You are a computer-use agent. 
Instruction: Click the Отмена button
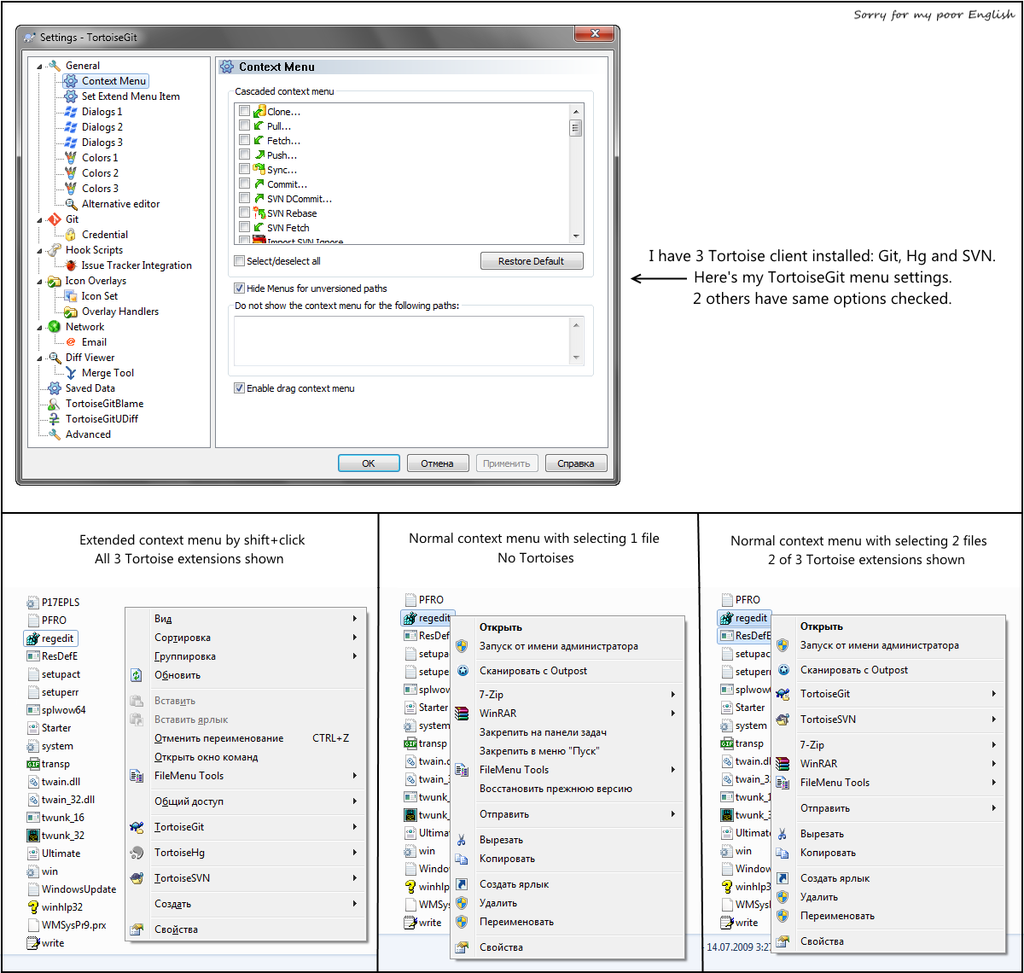click(x=437, y=463)
